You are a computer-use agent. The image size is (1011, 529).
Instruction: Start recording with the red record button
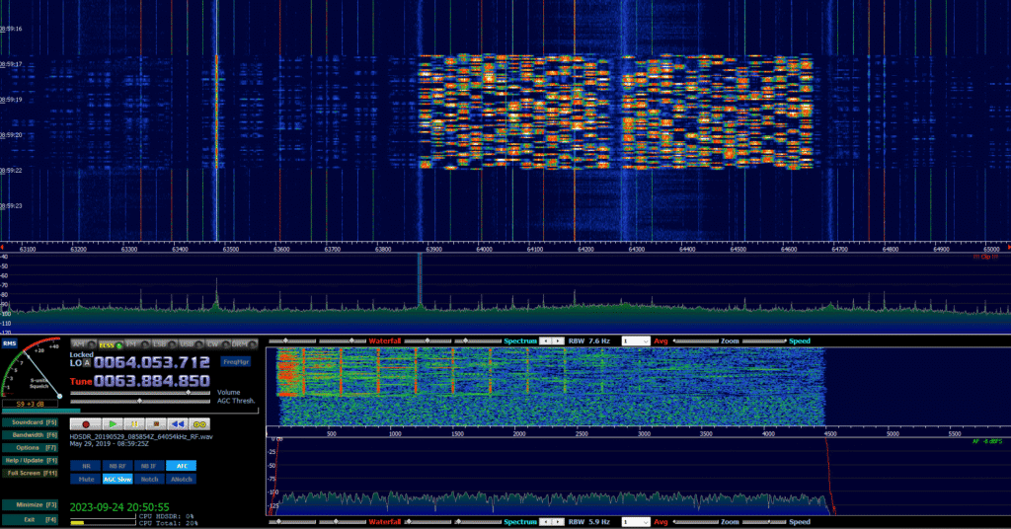[x=86, y=424]
